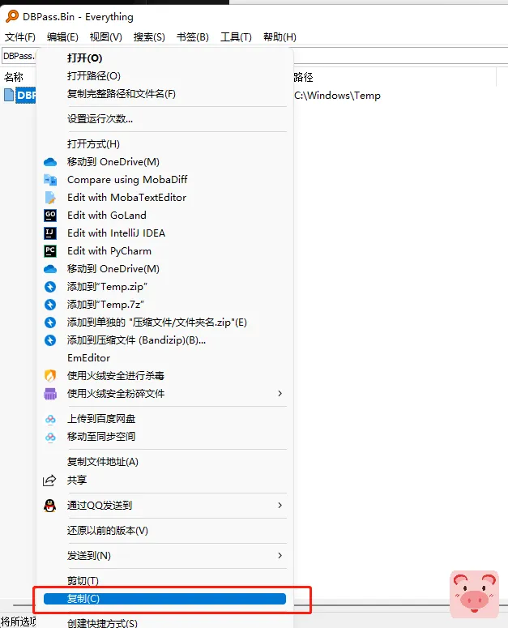This screenshot has height=628, width=508.
Task: Choose 上传到百度网盘
Action: click(101, 419)
